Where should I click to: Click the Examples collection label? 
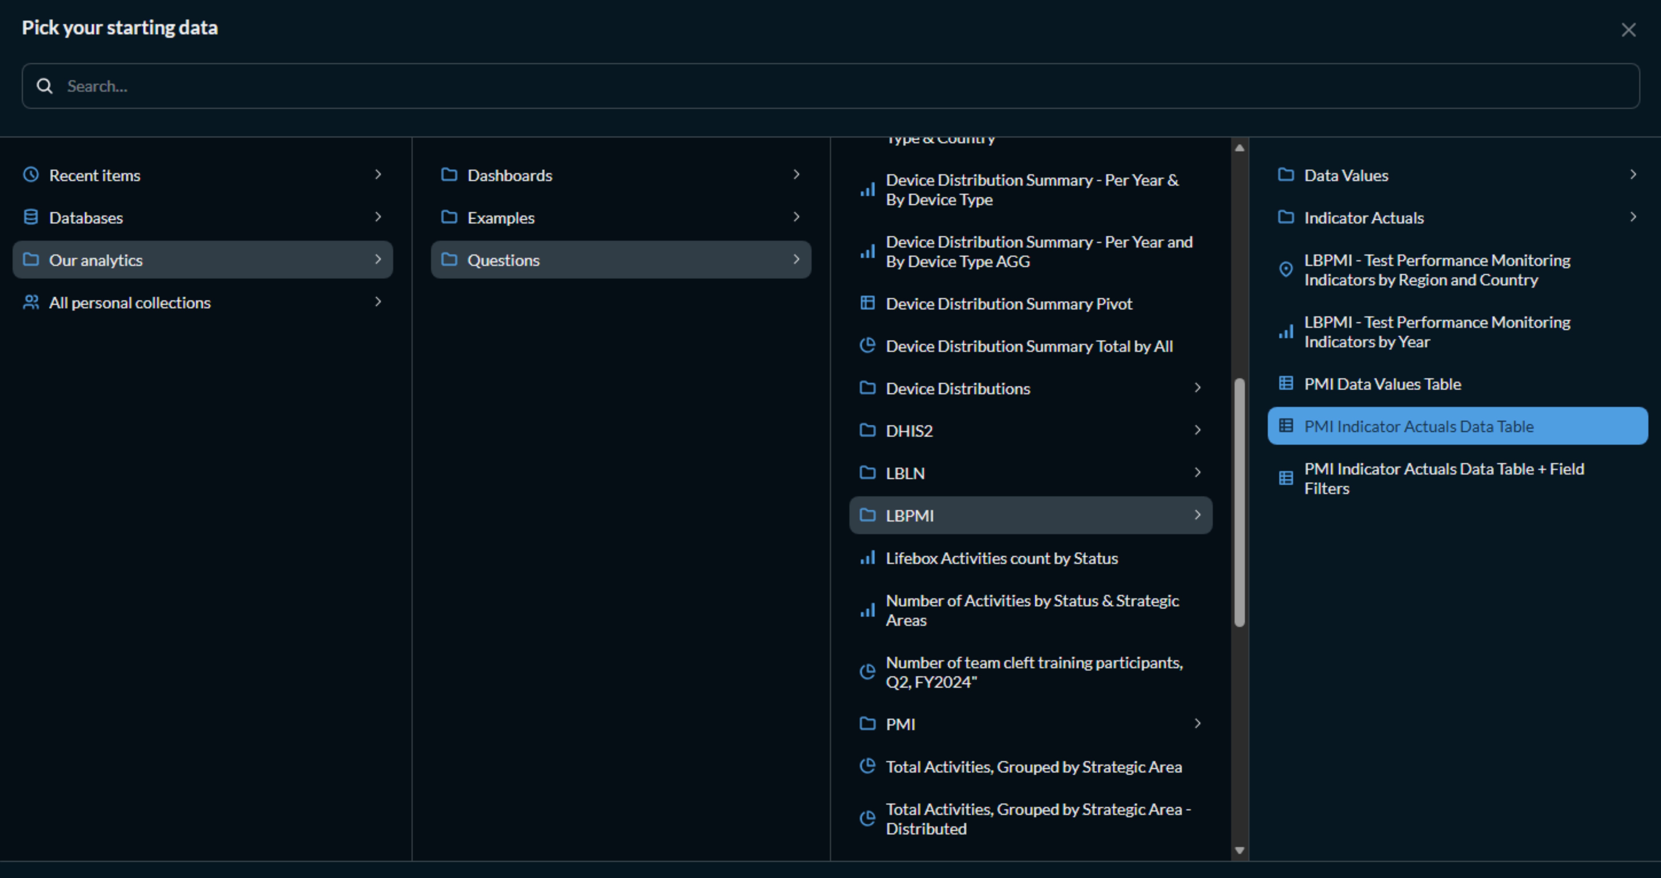coord(501,218)
